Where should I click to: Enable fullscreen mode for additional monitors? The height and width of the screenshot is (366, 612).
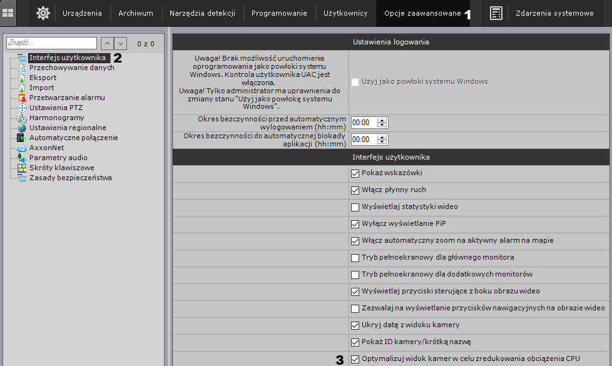[355, 275]
